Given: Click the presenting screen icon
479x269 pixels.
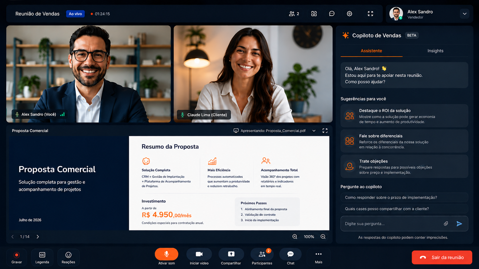Looking at the screenshot, I should coord(236,131).
